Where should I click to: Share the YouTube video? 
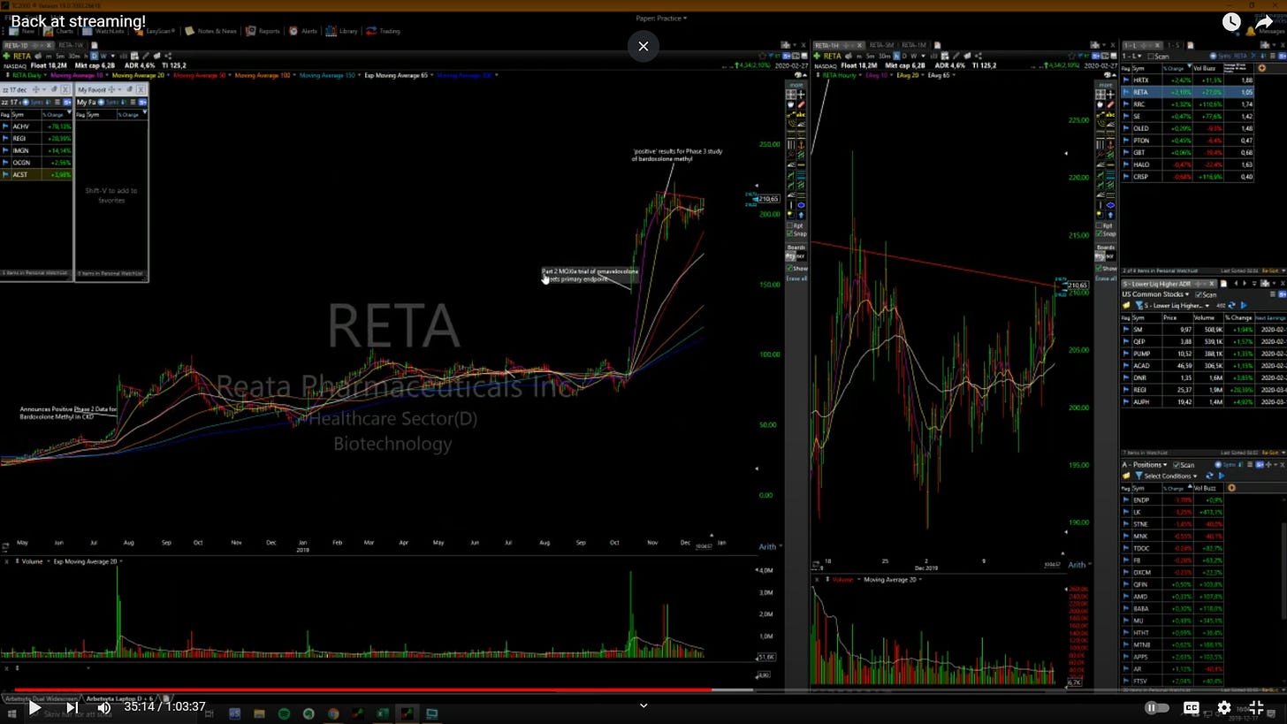(x=1266, y=22)
